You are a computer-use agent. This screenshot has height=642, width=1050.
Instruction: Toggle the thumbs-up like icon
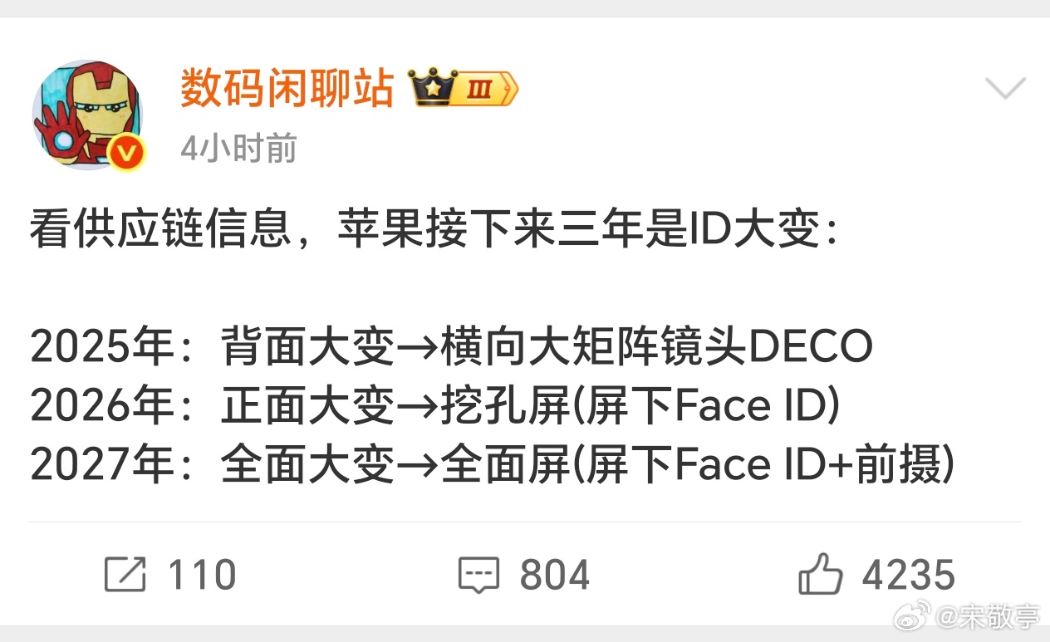pyautogui.click(x=821, y=574)
